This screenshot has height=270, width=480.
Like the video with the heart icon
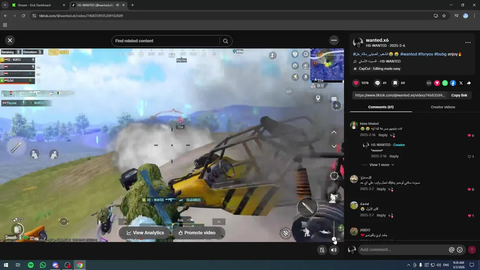pyautogui.click(x=356, y=83)
